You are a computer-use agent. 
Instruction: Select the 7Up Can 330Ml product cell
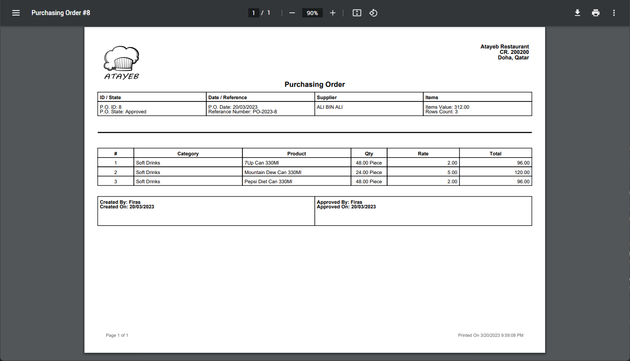point(262,163)
